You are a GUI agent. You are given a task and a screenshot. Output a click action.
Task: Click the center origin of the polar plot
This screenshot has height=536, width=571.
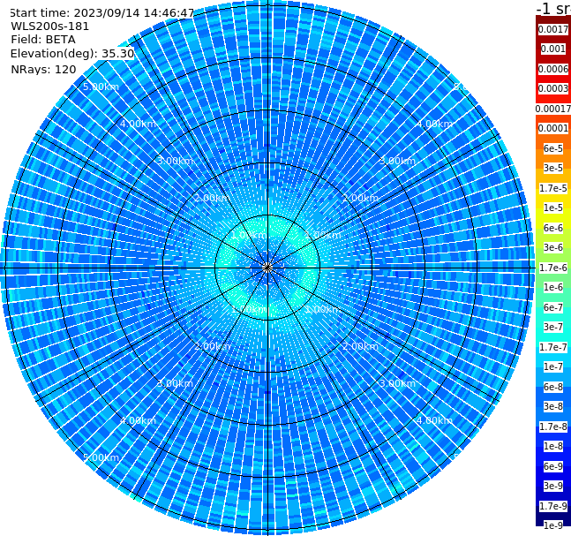pyautogui.click(x=267, y=268)
